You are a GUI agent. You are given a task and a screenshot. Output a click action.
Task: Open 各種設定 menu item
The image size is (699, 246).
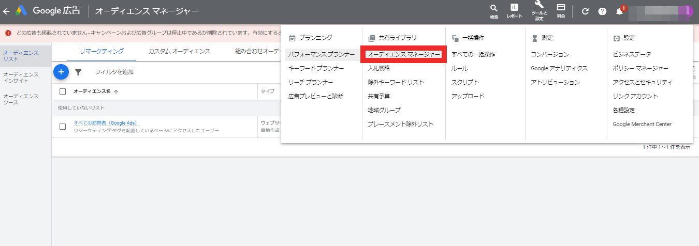[623, 110]
